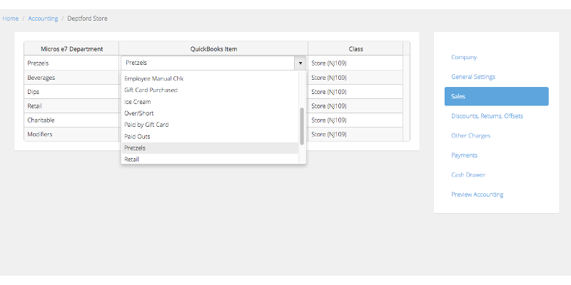
Task: Choose Paid Outs list entry
Action: point(210,137)
